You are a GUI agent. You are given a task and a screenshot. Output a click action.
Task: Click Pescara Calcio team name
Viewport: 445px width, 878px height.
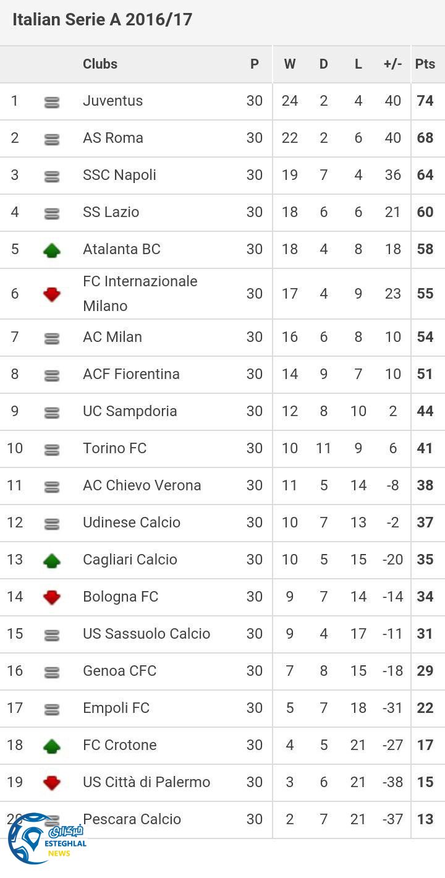tap(132, 819)
